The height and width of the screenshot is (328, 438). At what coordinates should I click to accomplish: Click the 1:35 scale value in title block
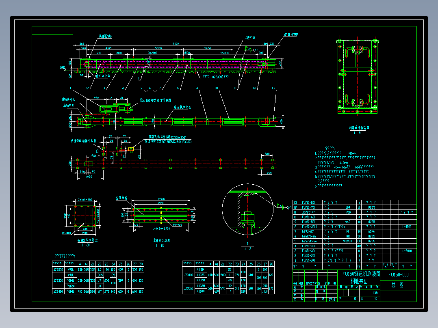click(x=375, y=293)
